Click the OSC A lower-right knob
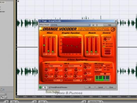Viewport: 137px width, 103px height. pyautogui.click(x=56, y=76)
